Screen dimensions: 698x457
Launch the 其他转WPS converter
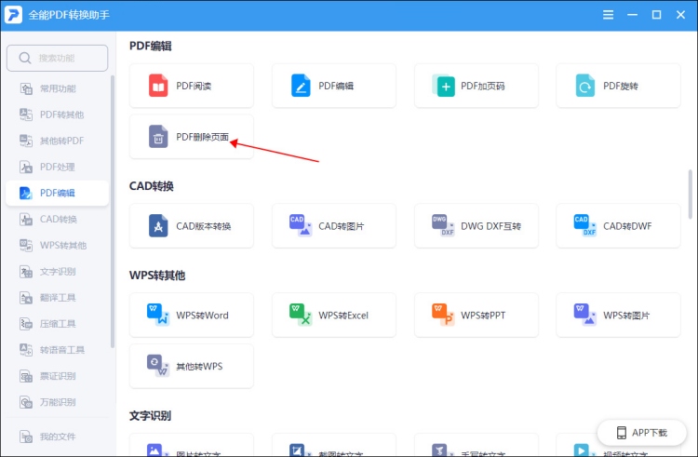pyautogui.click(x=192, y=366)
